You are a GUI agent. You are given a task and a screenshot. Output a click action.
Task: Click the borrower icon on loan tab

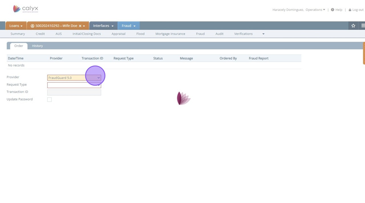[x=32, y=26]
